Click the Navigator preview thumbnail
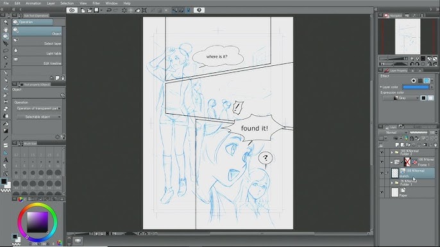Image resolution: width=440 pixels, height=247 pixels. [x=408, y=36]
